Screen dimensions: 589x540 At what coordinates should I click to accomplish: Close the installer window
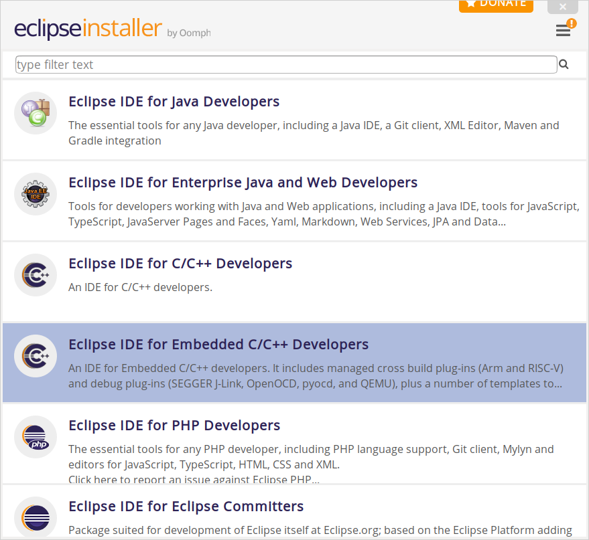[x=562, y=7]
